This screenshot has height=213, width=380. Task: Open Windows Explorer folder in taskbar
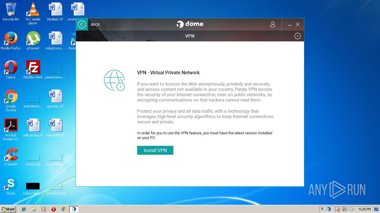click(x=34, y=209)
